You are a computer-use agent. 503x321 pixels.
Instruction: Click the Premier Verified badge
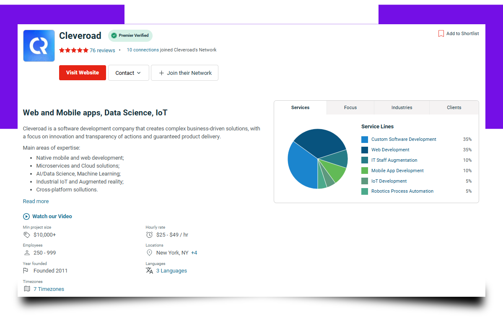[x=130, y=36]
